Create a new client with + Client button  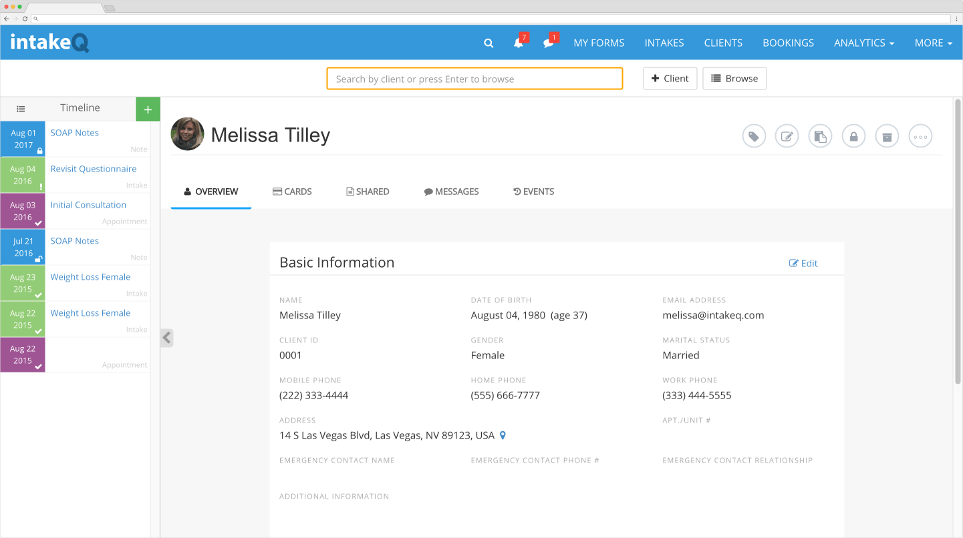(670, 78)
